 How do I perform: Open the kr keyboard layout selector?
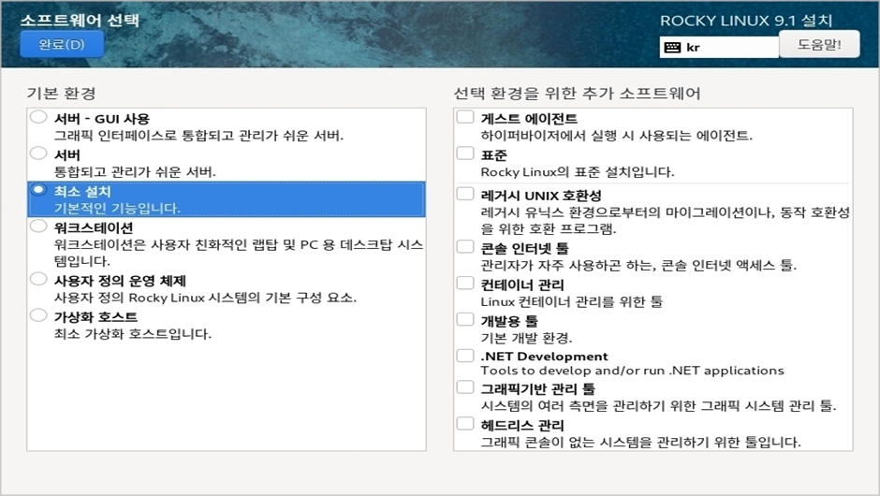pyautogui.click(x=719, y=48)
